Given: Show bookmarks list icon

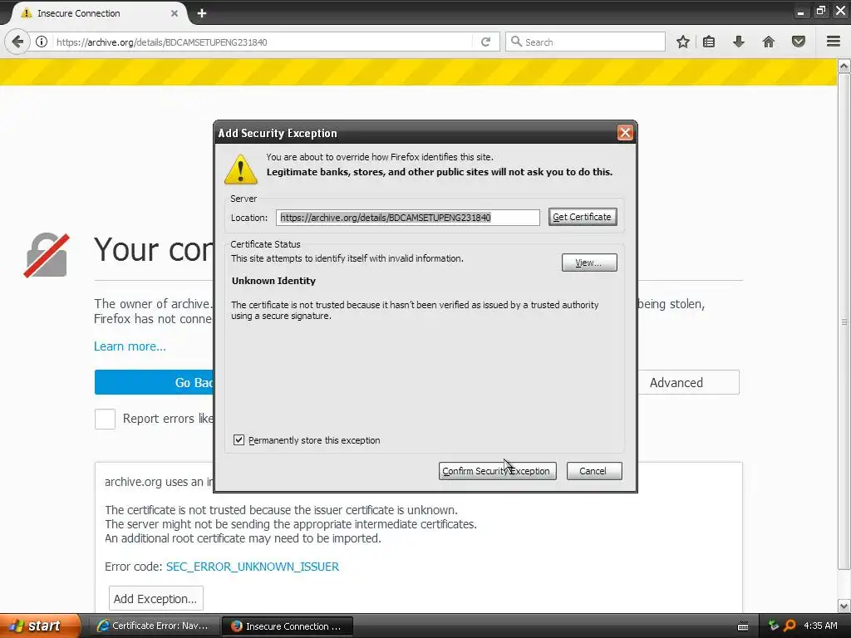Looking at the screenshot, I should click(x=709, y=42).
